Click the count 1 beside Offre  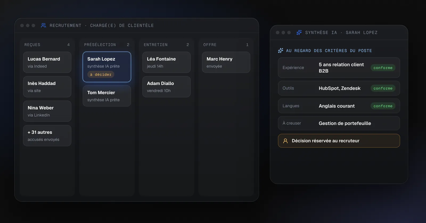pyautogui.click(x=247, y=45)
